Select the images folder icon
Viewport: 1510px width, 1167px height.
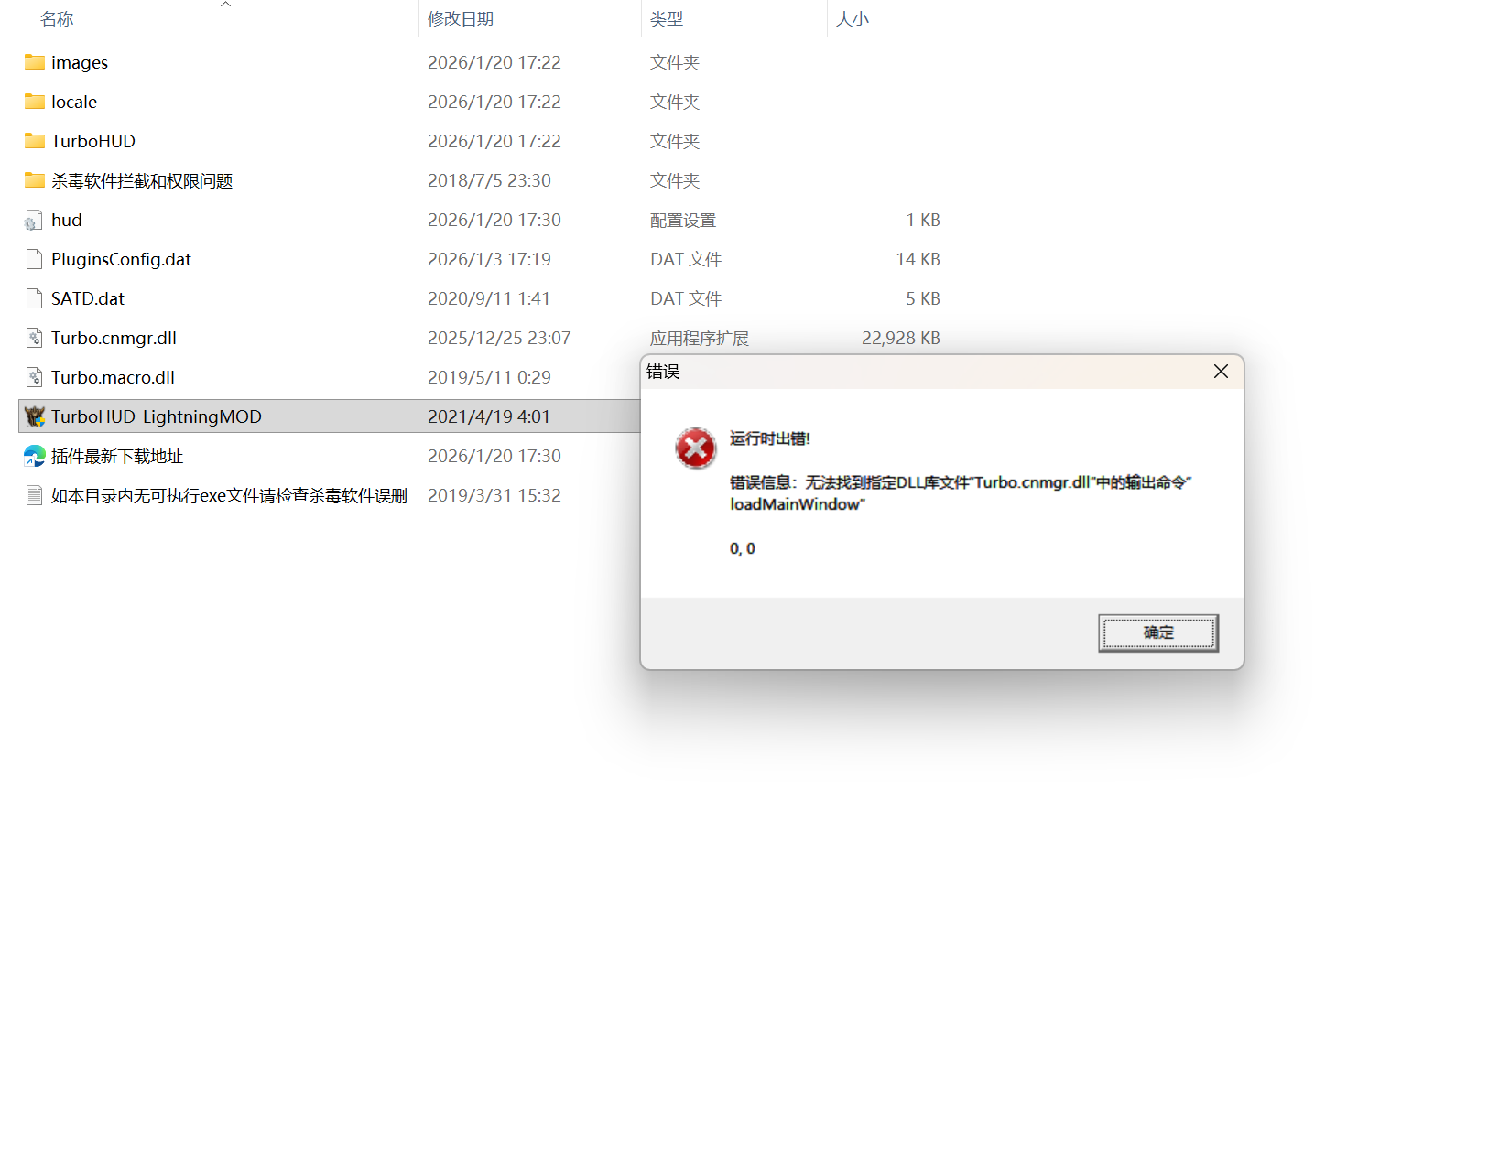tap(35, 62)
